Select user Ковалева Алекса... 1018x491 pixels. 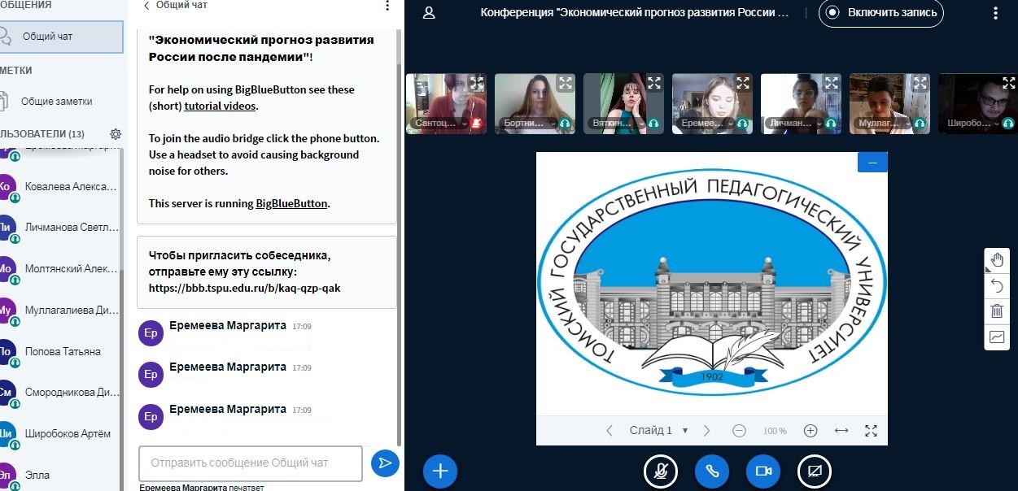point(61,186)
